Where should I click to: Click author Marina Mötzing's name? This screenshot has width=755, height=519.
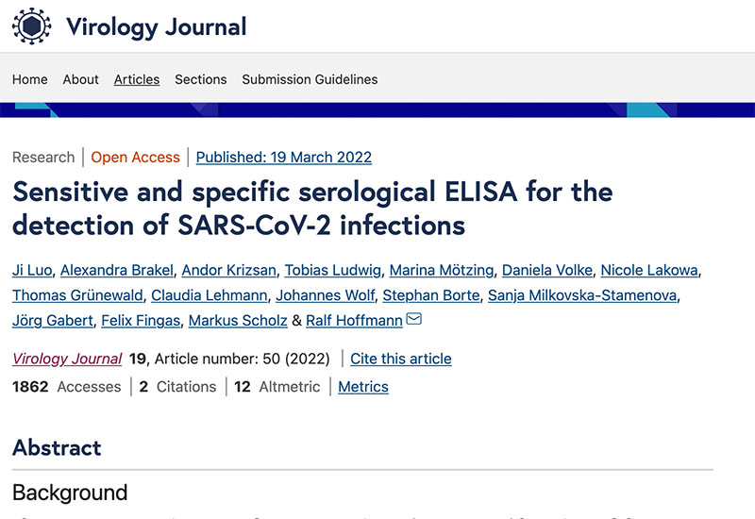pyautogui.click(x=442, y=270)
